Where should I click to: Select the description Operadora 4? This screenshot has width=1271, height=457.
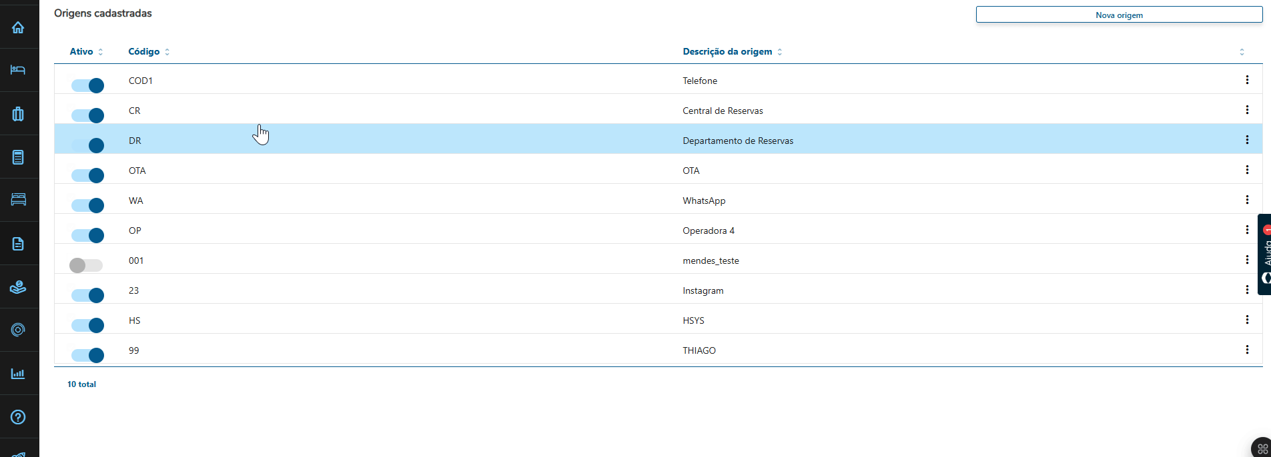tap(709, 230)
